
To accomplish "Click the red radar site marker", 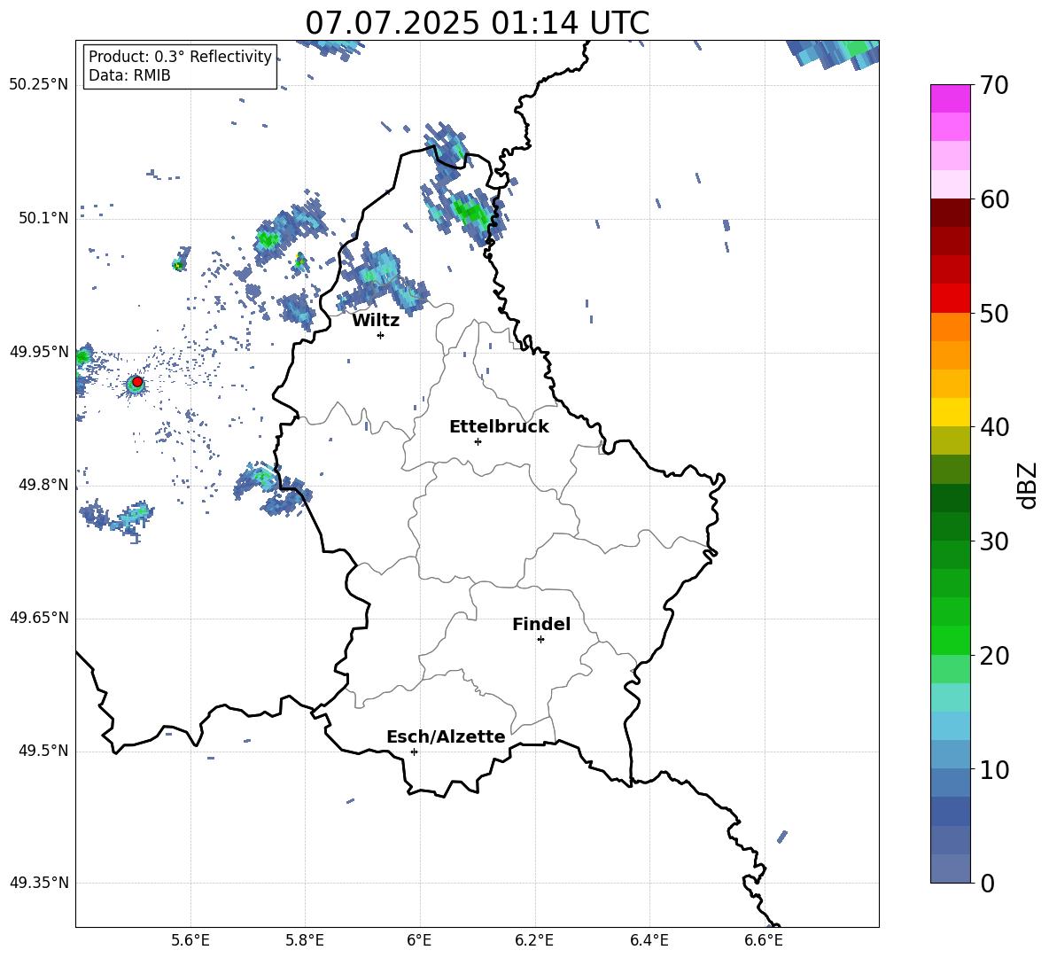I will 137,382.
